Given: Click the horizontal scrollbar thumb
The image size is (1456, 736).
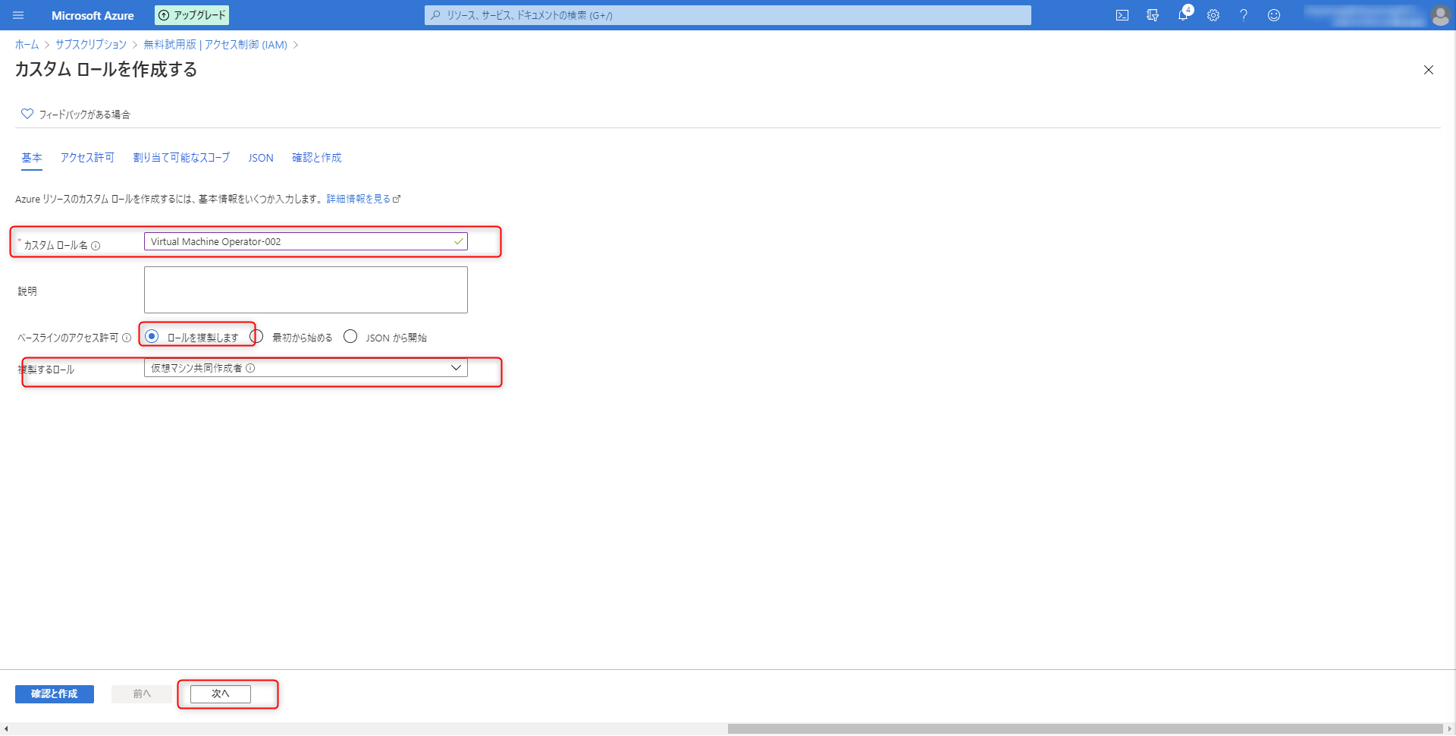Looking at the screenshot, I should [1085, 729].
